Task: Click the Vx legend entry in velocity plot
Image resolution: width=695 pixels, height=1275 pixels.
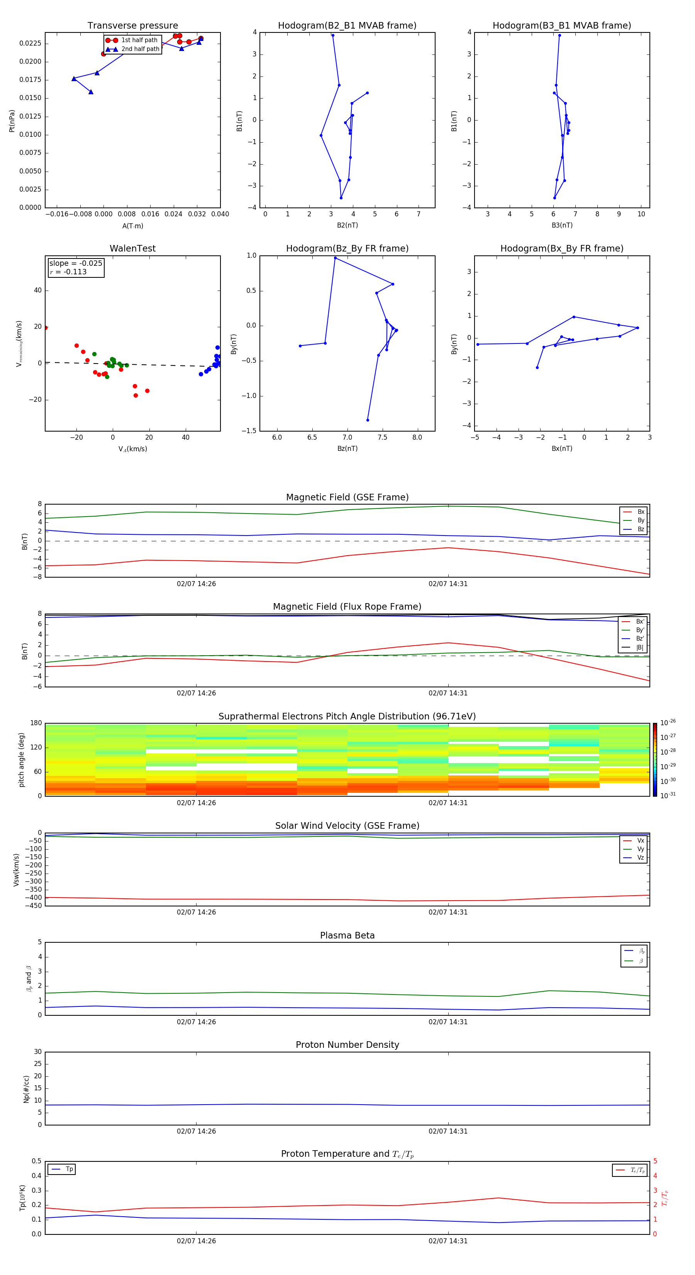Action: (634, 841)
